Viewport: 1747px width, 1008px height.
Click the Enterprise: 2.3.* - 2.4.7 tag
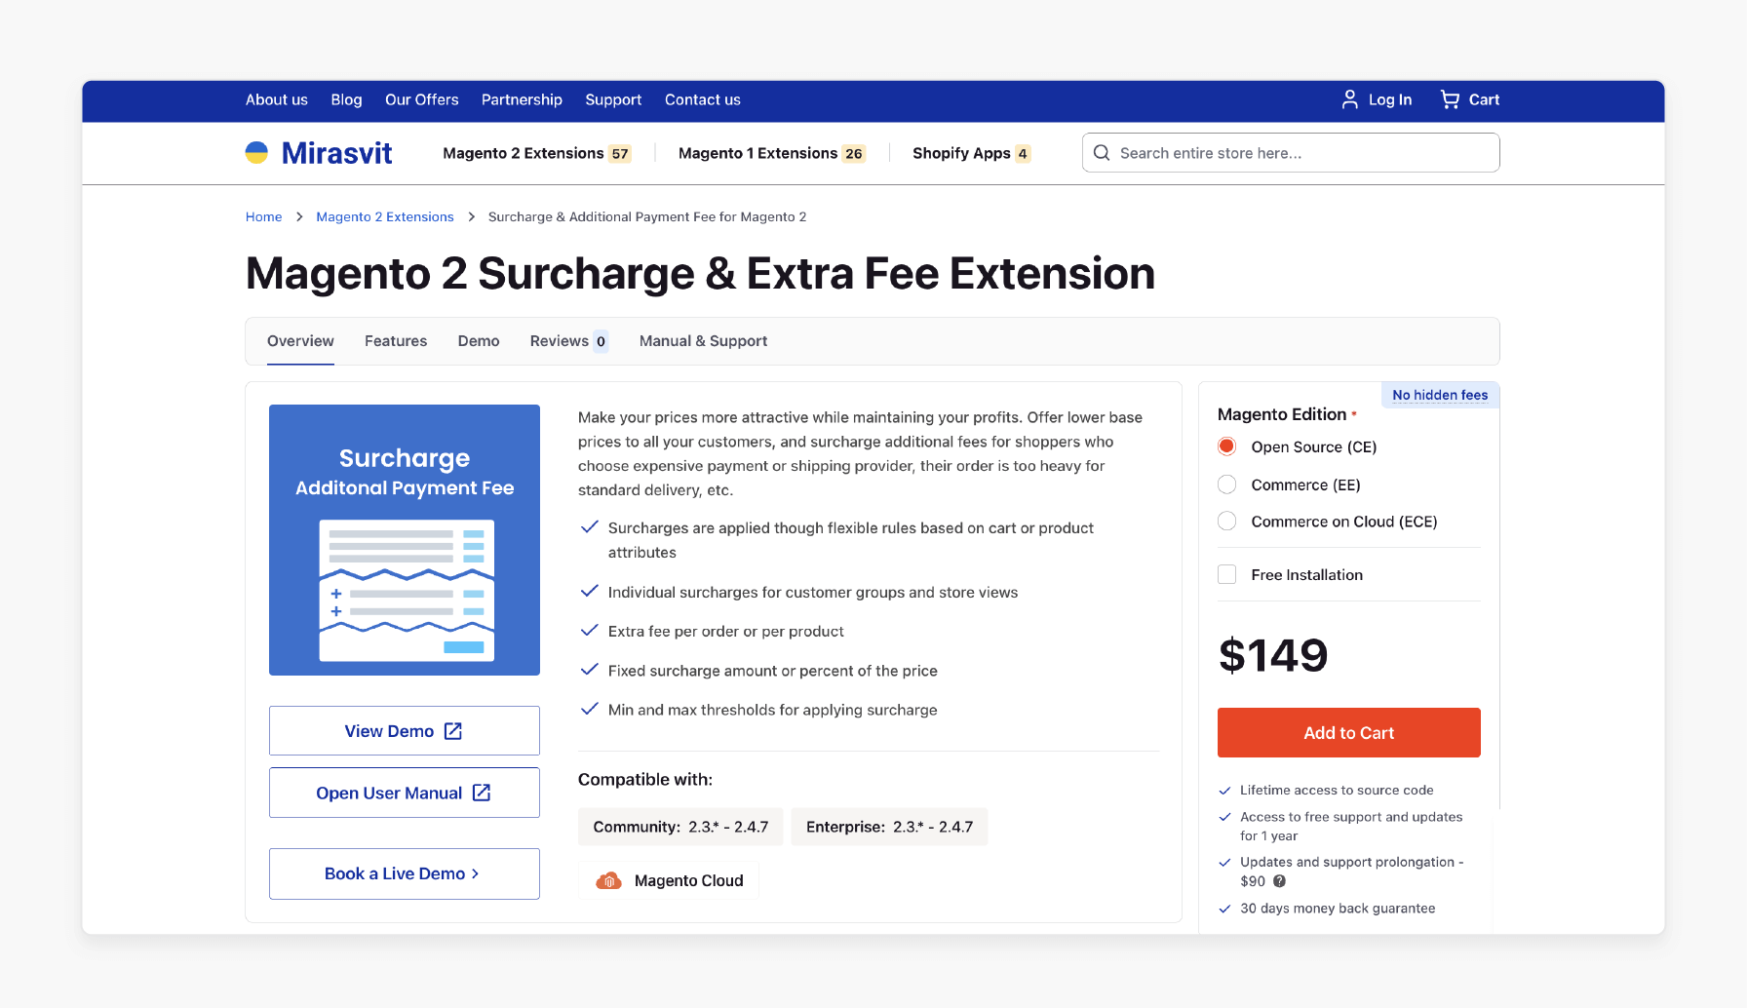pyautogui.click(x=889, y=827)
